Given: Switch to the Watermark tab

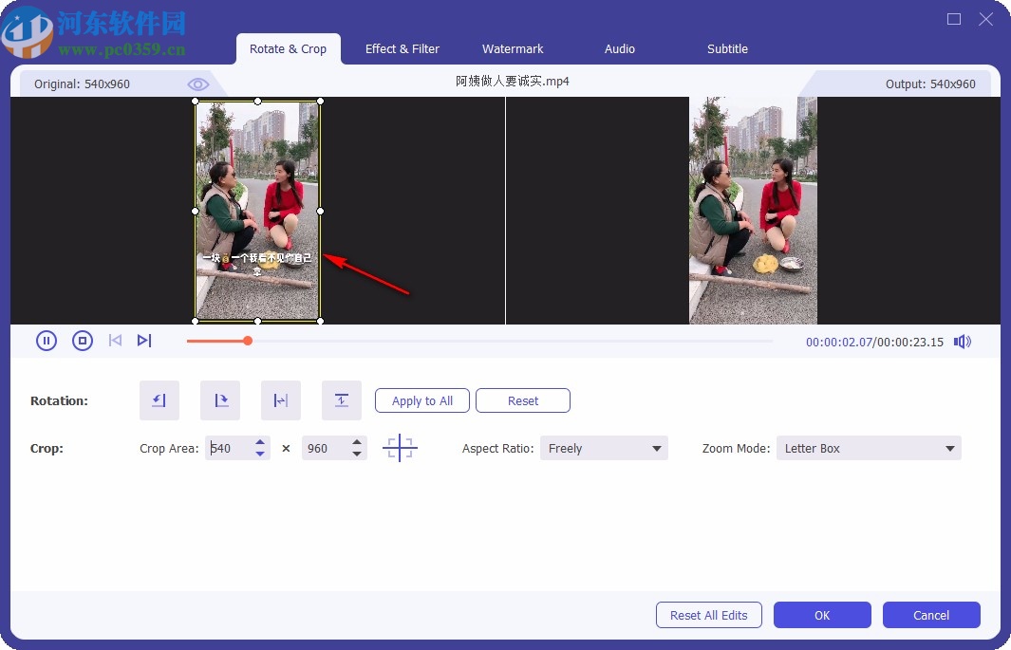Looking at the screenshot, I should pyautogui.click(x=513, y=48).
